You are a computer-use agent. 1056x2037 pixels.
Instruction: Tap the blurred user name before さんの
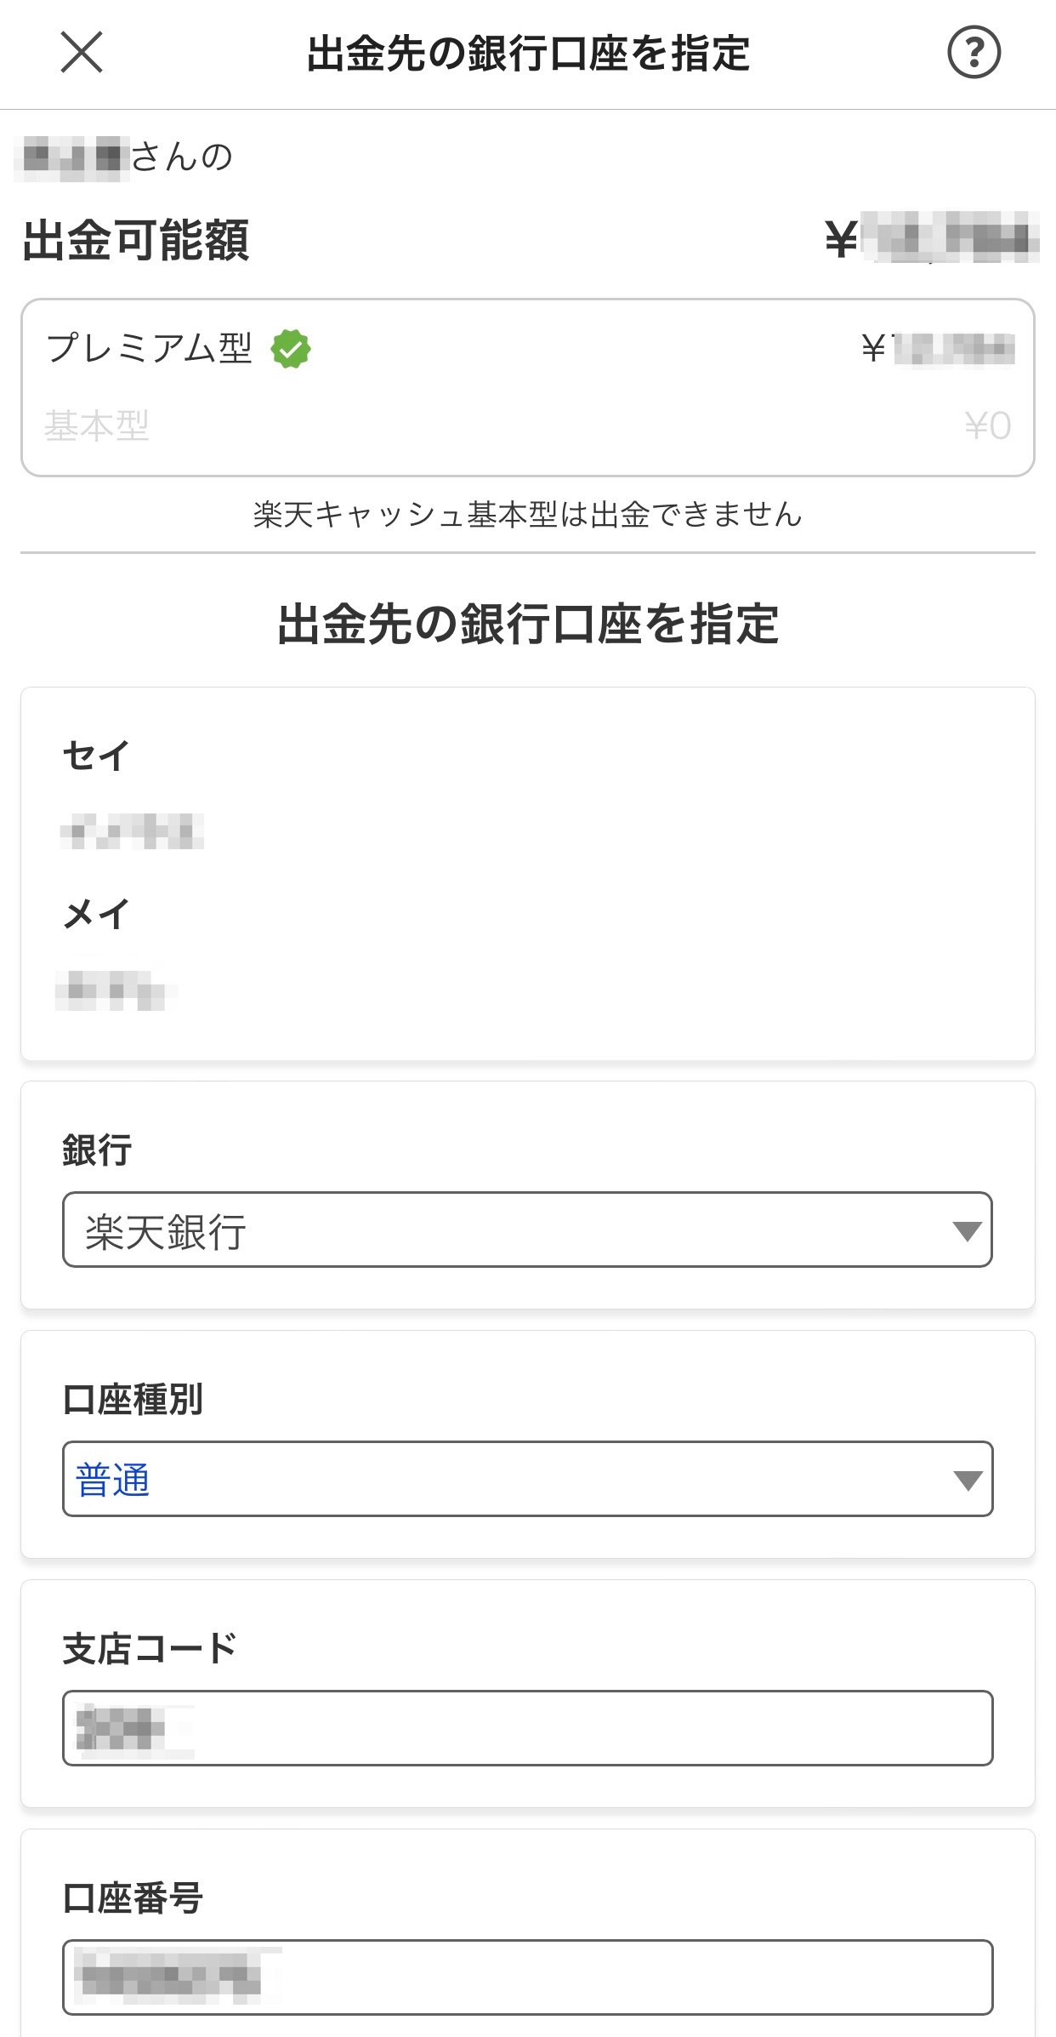tap(73, 157)
